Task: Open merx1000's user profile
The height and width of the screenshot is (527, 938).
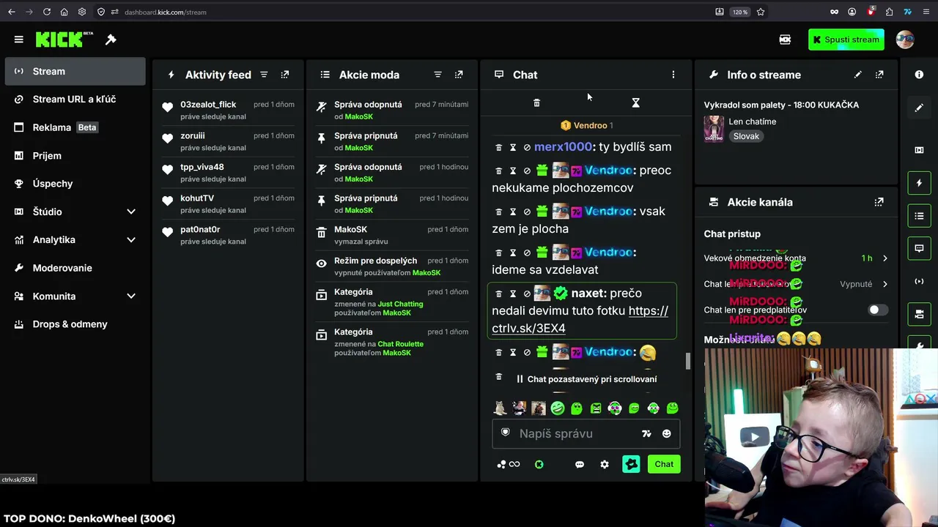Action: (x=563, y=146)
